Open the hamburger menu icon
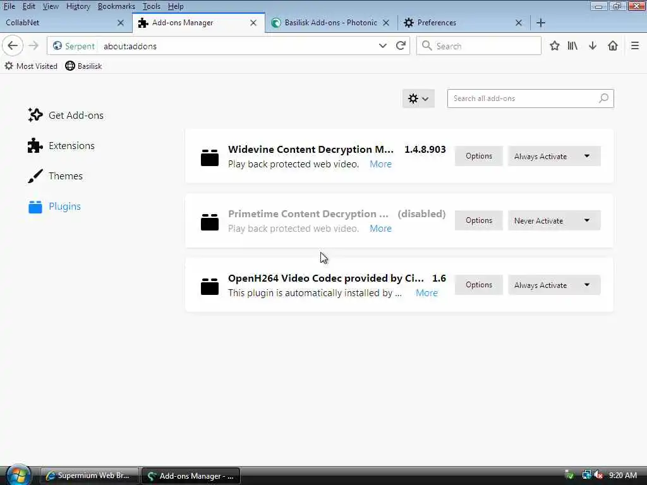This screenshot has width=647, height=485. (635, 45)
